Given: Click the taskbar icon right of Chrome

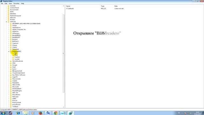Looking at the screenshot, I should 63,113.
